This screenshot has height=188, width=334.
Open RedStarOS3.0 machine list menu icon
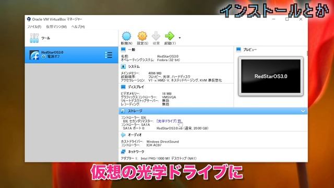(x=109, y=55)
